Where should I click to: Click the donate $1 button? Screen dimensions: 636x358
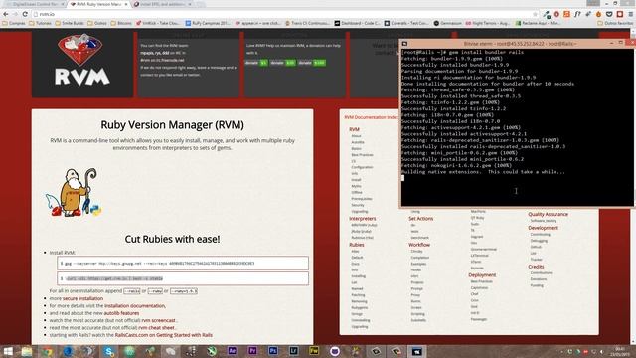[256, 63]
